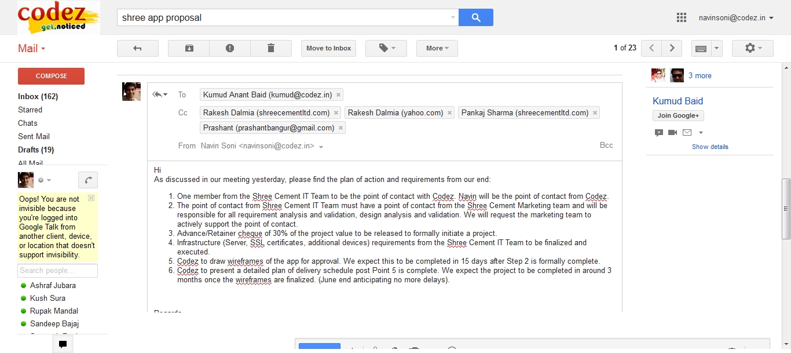
Task: Chat with Kush Sura
Action: [x=47, y=299]
